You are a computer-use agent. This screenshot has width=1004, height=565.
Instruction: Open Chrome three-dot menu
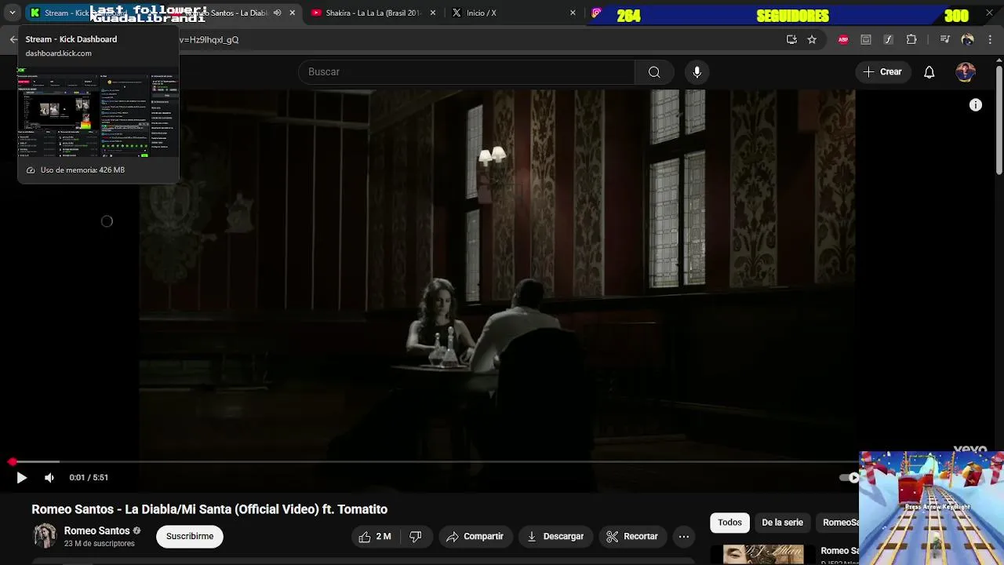click(989, 39)
